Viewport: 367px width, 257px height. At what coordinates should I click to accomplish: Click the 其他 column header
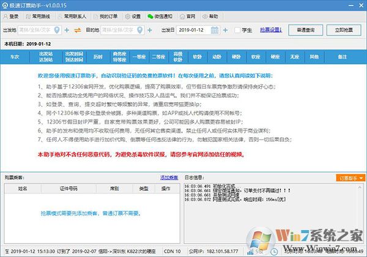[314, 57]
